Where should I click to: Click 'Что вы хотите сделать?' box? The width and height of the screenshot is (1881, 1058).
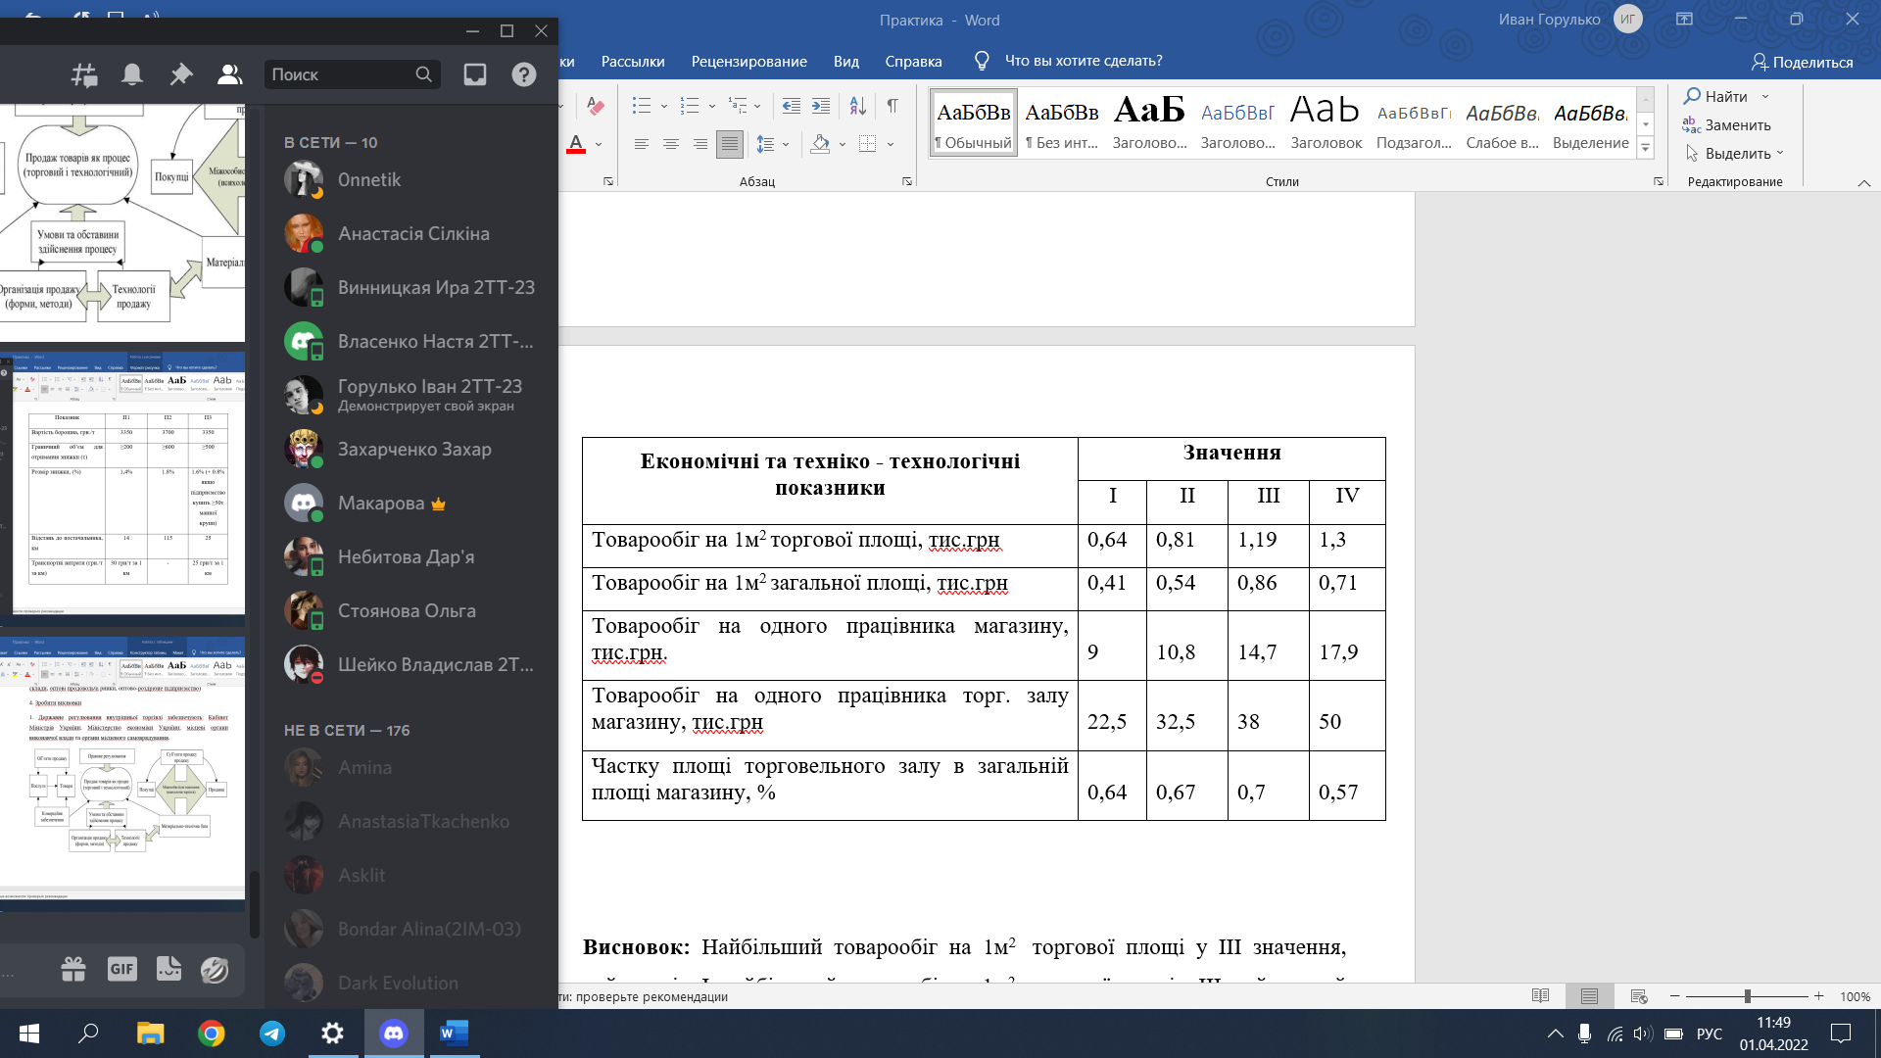[x=1083, y=61]
